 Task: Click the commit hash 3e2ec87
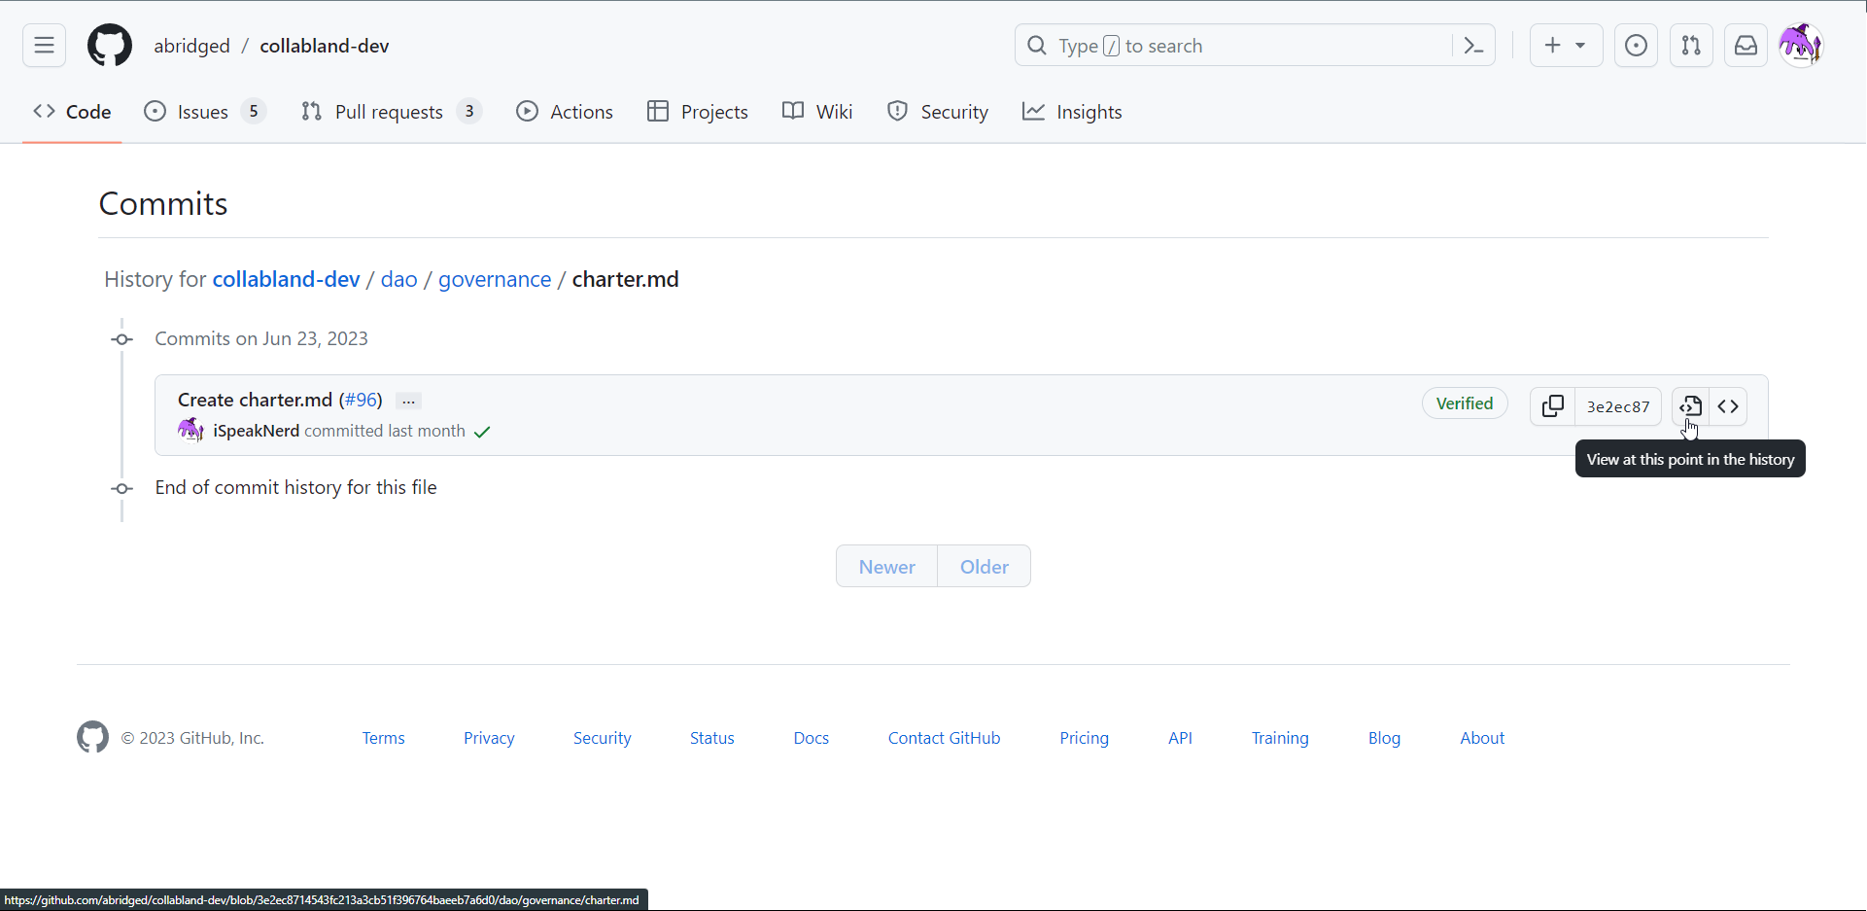coord(1617,406)
